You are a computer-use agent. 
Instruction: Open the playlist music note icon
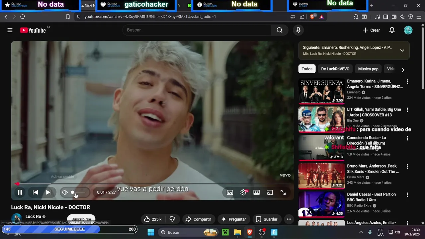[x=378, y=17]
